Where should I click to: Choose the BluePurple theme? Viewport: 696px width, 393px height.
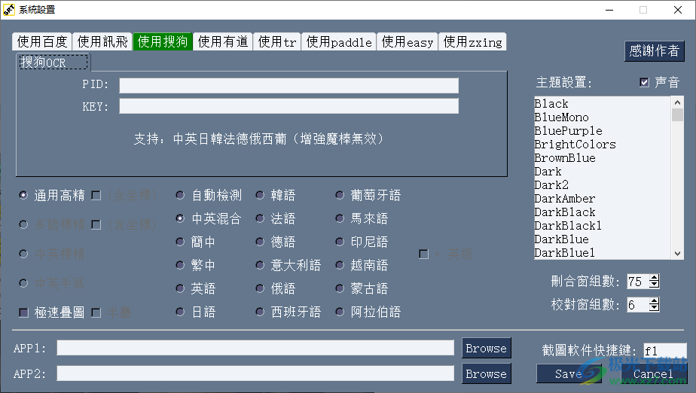tap(603, 131)
